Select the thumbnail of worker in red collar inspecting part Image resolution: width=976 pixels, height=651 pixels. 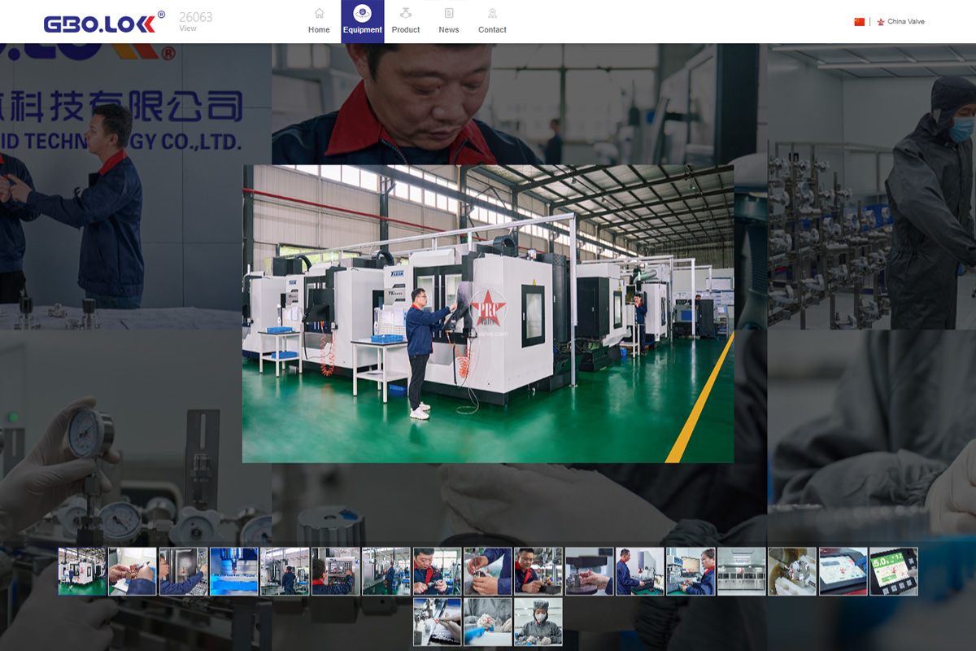point(437,571)
